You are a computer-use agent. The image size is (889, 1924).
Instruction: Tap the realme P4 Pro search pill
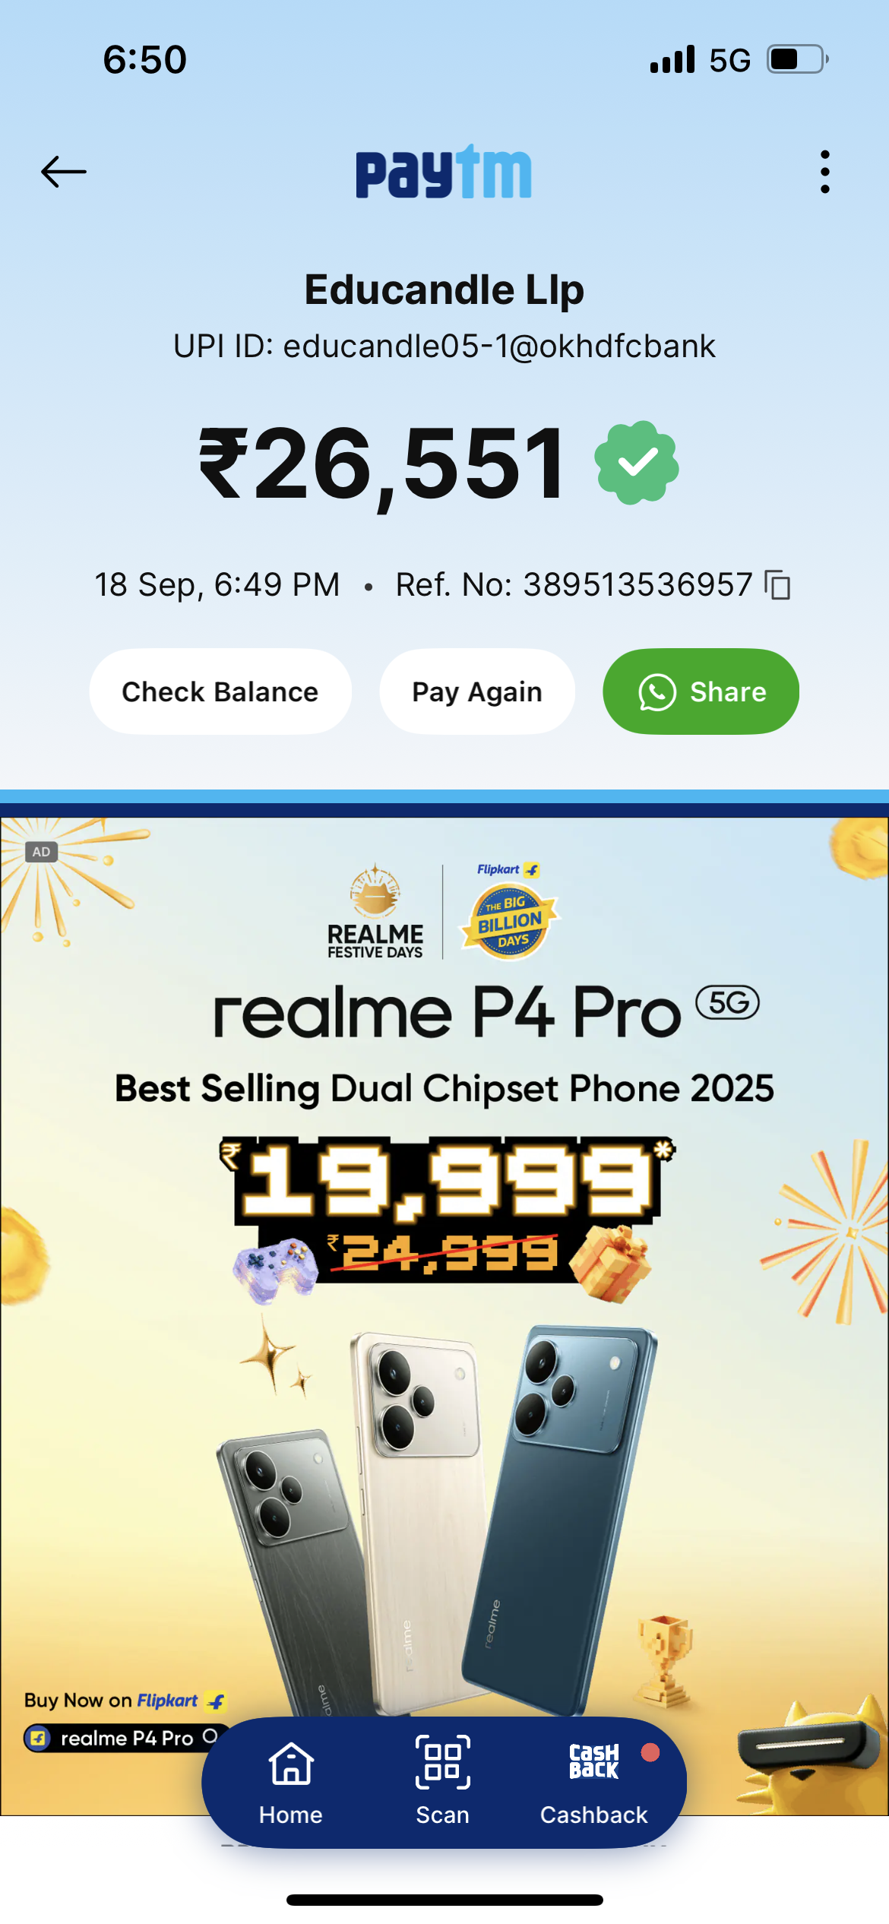click(x=123, y=1738)
